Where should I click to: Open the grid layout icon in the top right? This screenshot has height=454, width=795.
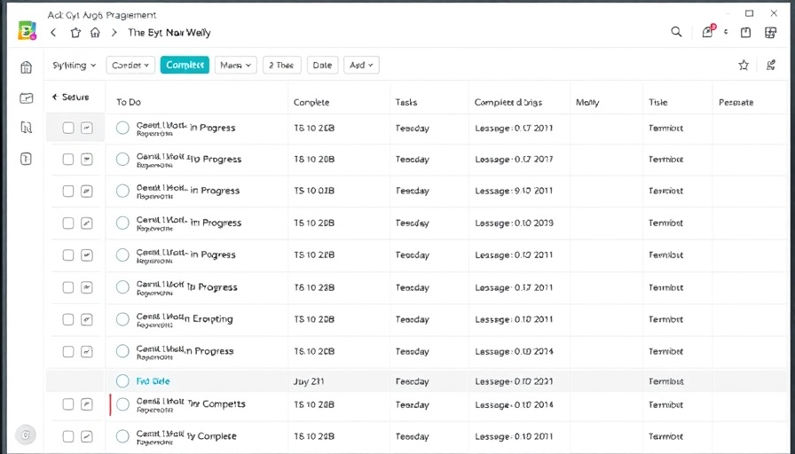[771, 33]
